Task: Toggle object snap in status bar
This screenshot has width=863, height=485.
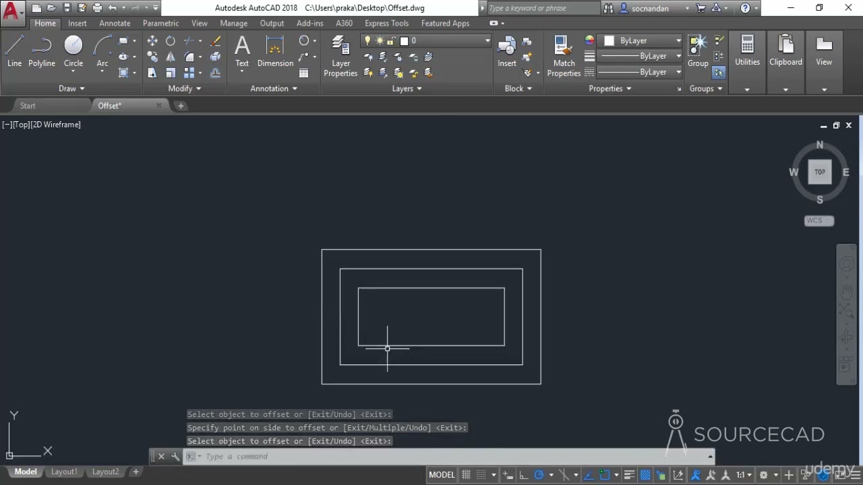Action: click(x=604, y=475)
